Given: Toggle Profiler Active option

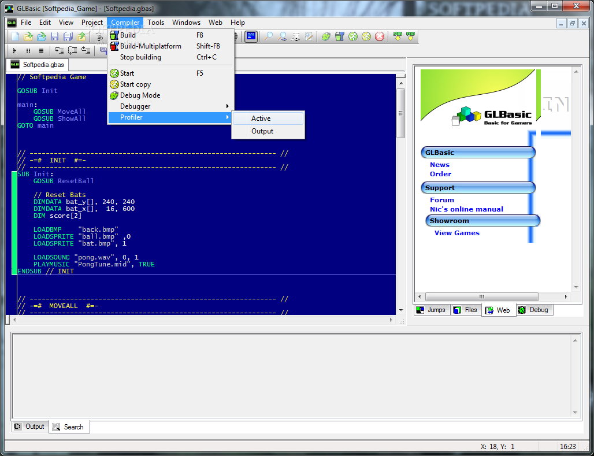Looking at the screenshot, I should [268, 118].
